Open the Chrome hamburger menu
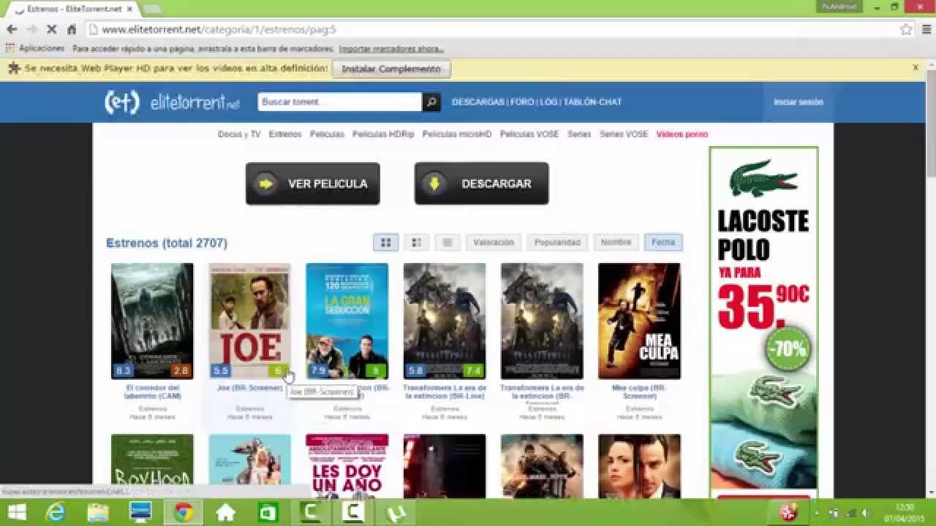The image size is (936, 526). (925, 29)
